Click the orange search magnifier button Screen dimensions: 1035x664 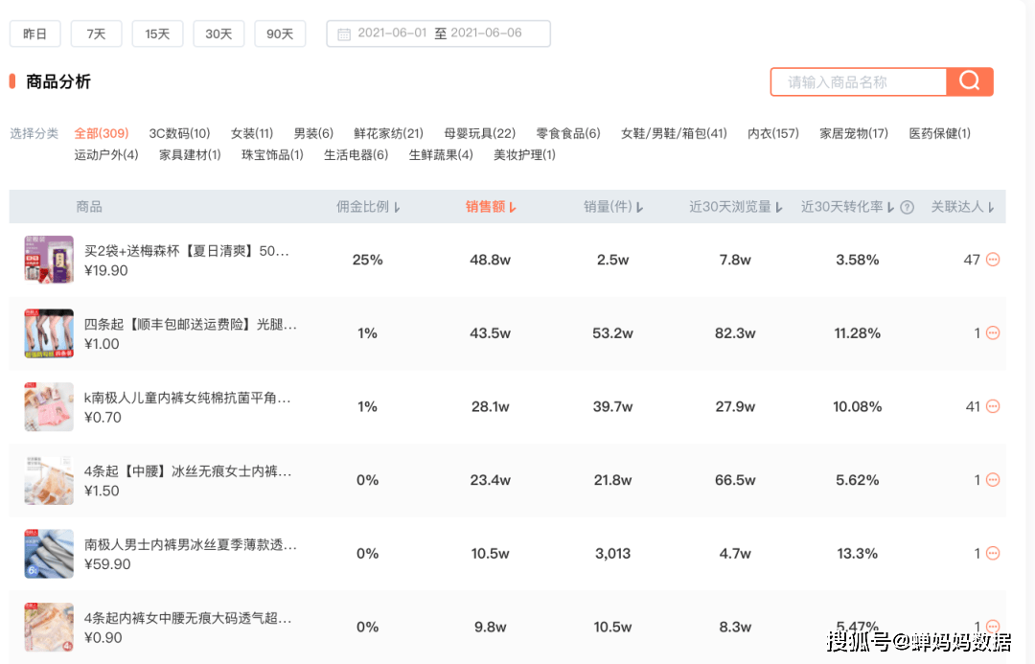[969, 81]
